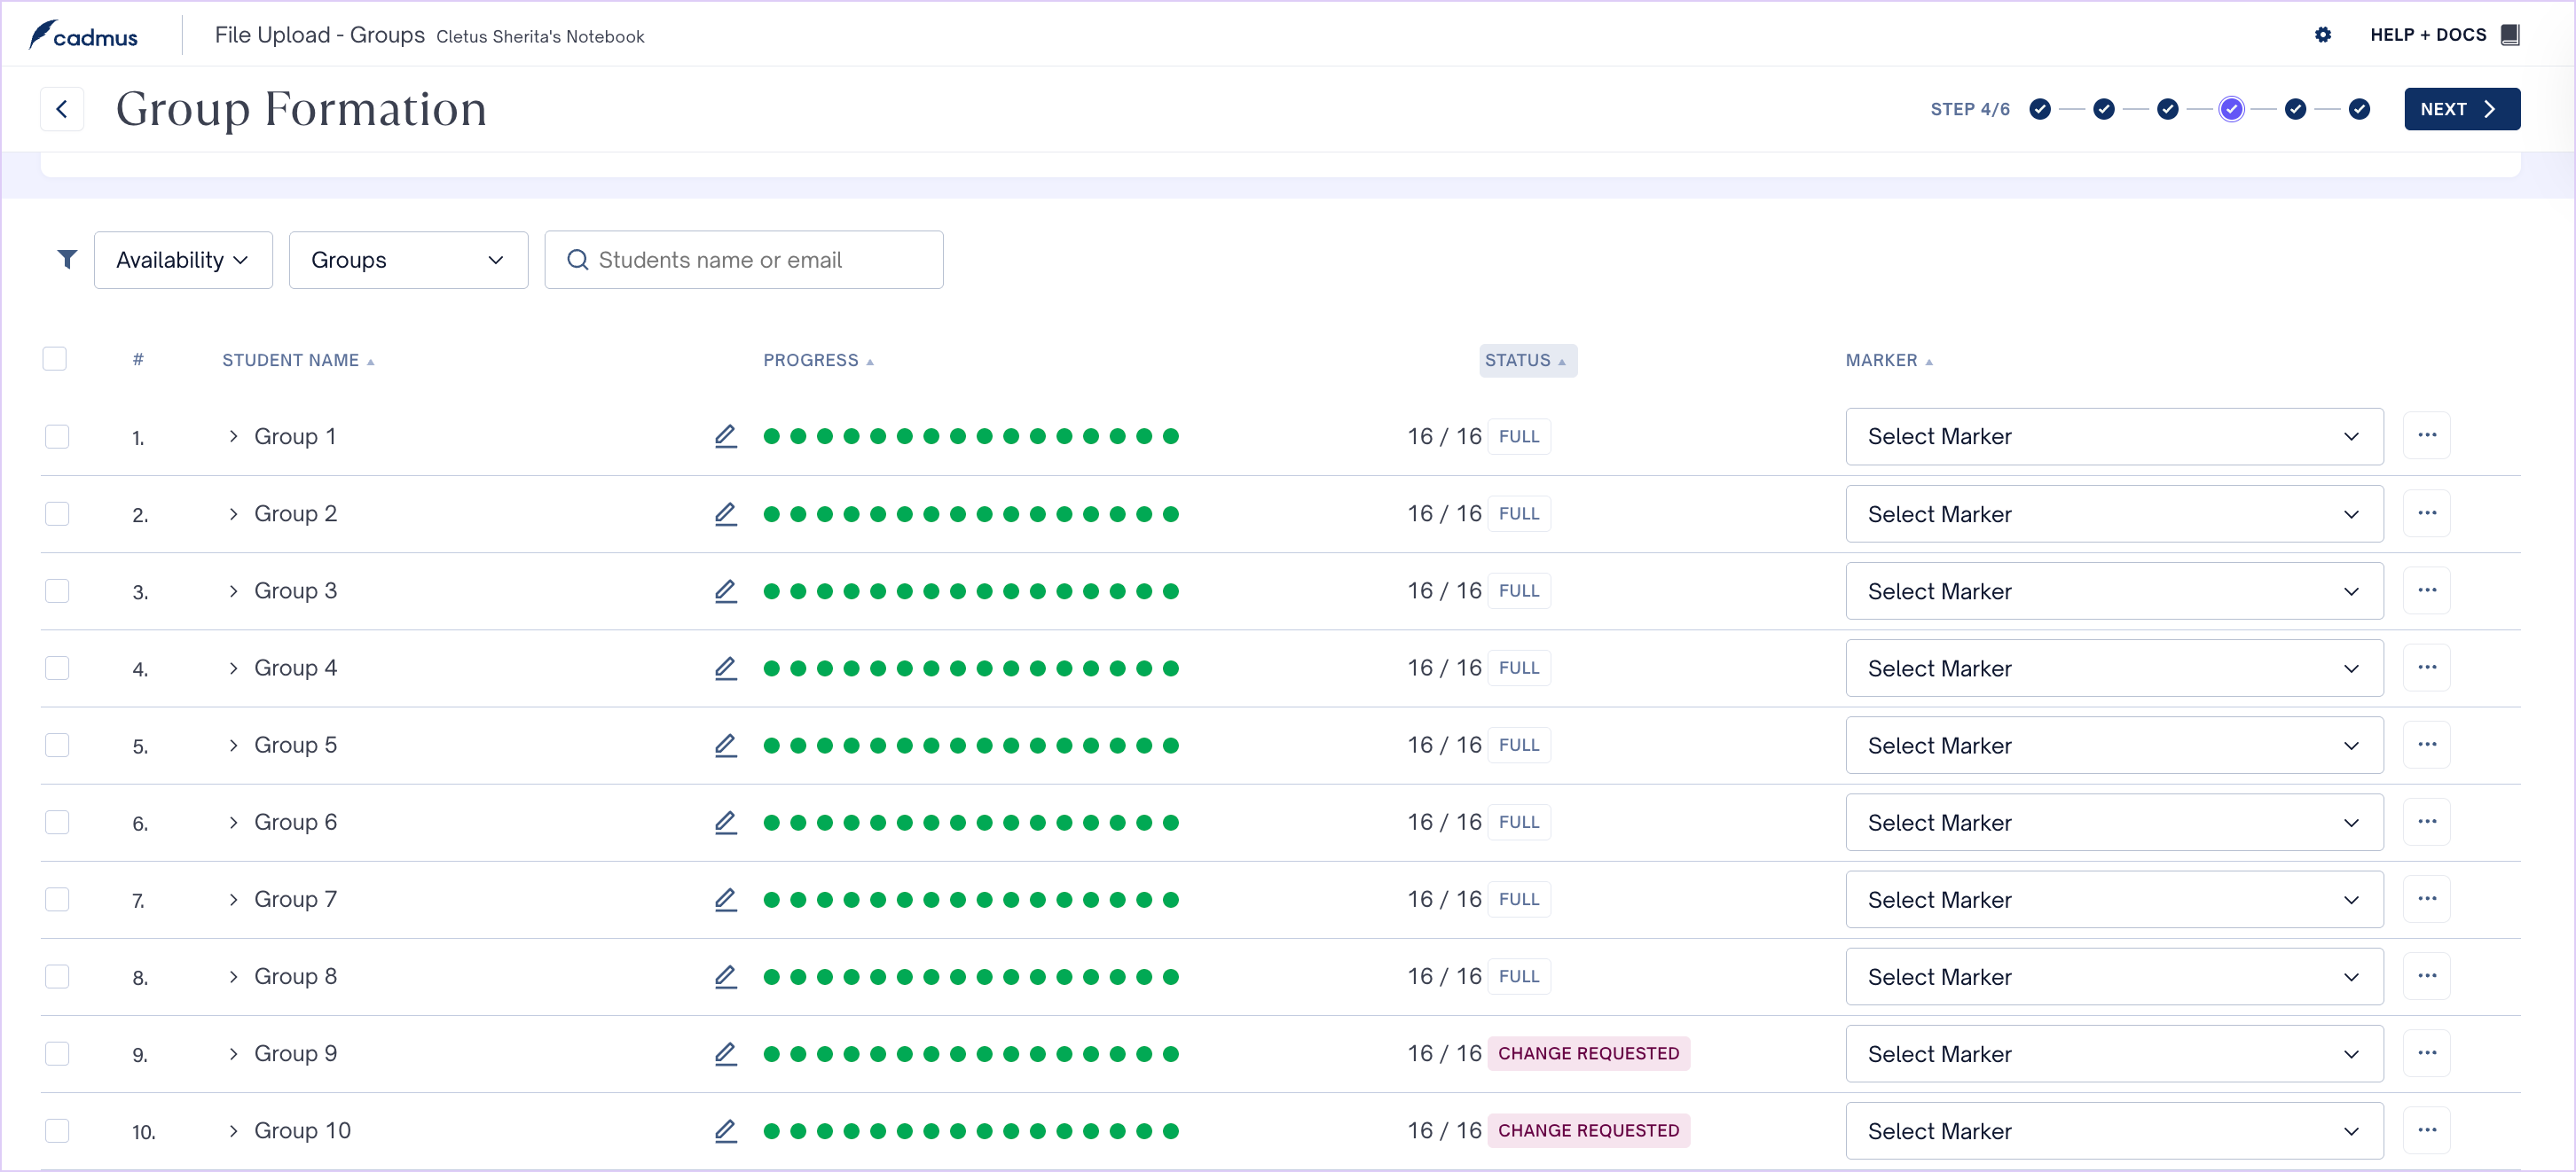Click the back arrow beside Group Formation
This screenshot has height=1172, width=2576.
pos(62,109)
